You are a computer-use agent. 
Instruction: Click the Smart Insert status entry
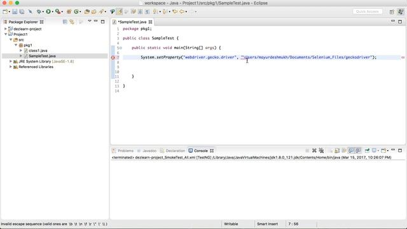point(267,224)
